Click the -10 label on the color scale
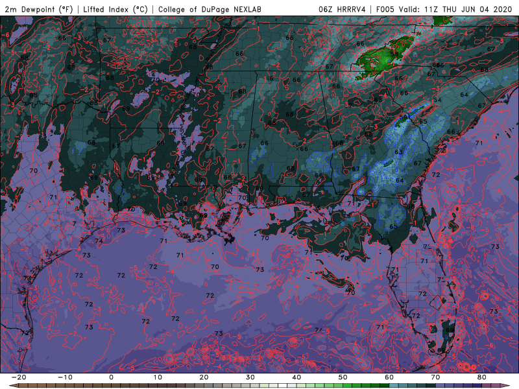The width and height of the screenshot is (519, 389). click(65, 377)
